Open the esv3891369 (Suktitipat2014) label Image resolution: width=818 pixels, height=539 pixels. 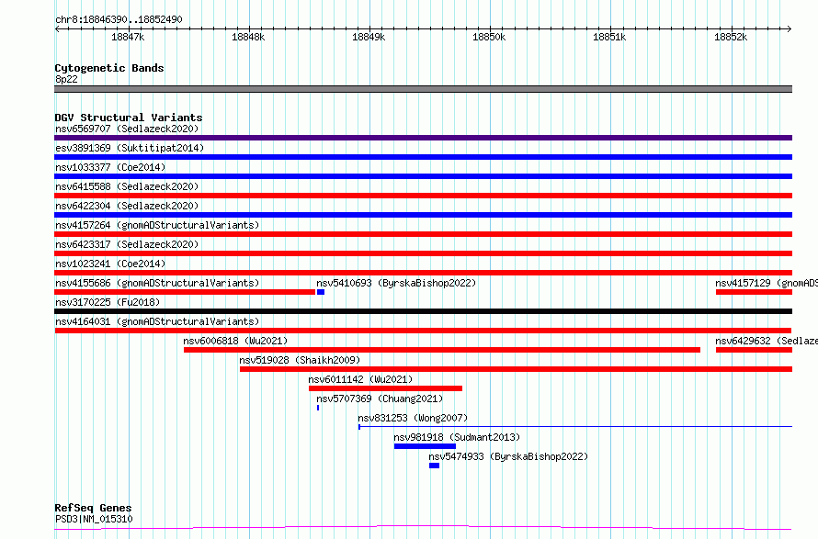click(130, 148)
